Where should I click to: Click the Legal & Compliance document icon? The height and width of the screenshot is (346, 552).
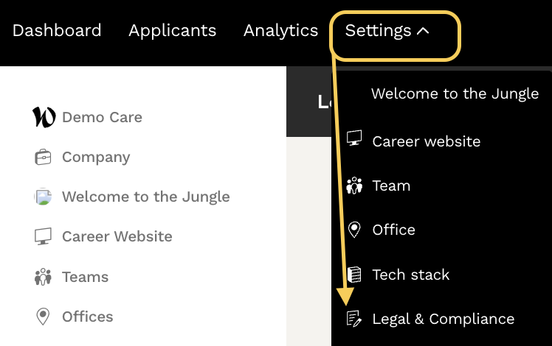pos(354,319)
